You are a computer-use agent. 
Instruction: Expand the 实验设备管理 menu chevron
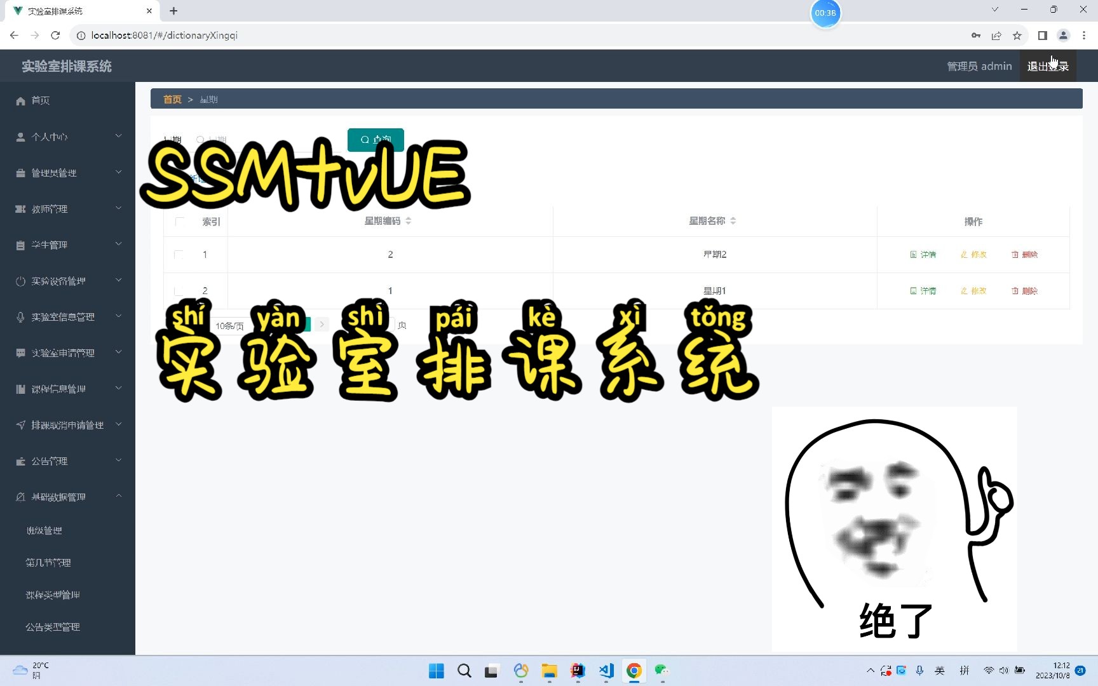pyautogui.click(x=118, y=280)
